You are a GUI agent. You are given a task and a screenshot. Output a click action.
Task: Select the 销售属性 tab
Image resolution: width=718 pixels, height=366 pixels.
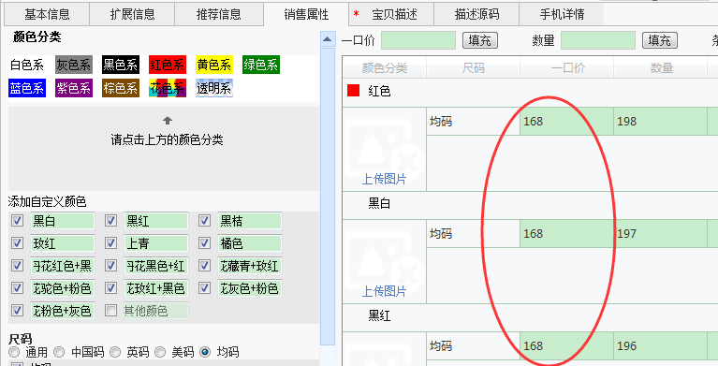tap(306, 14)
